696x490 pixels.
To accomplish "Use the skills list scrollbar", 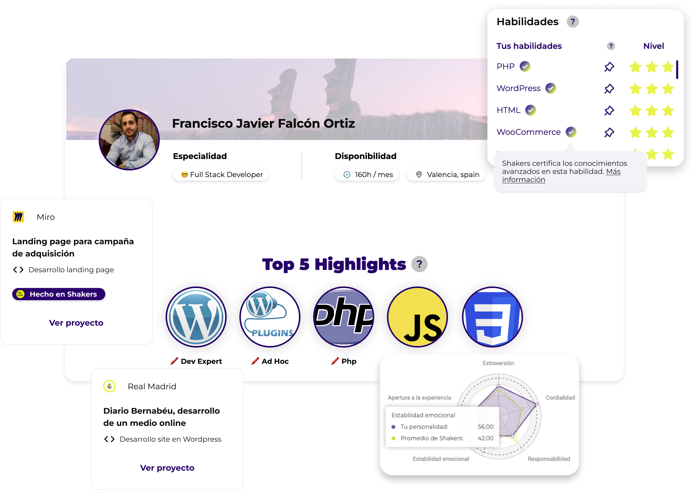I will click(677, 70).
